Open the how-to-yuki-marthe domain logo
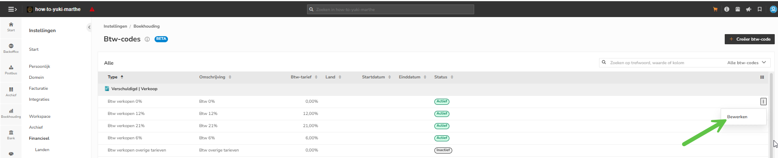This screenshot has width=778, height=158. click(30, 9)
